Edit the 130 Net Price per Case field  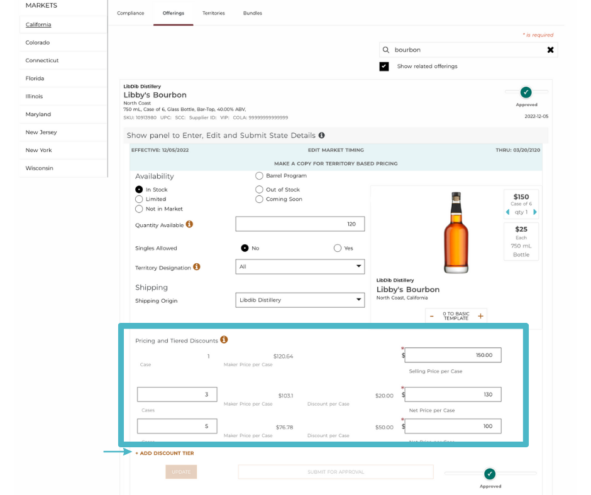click(x=453, y=394)
